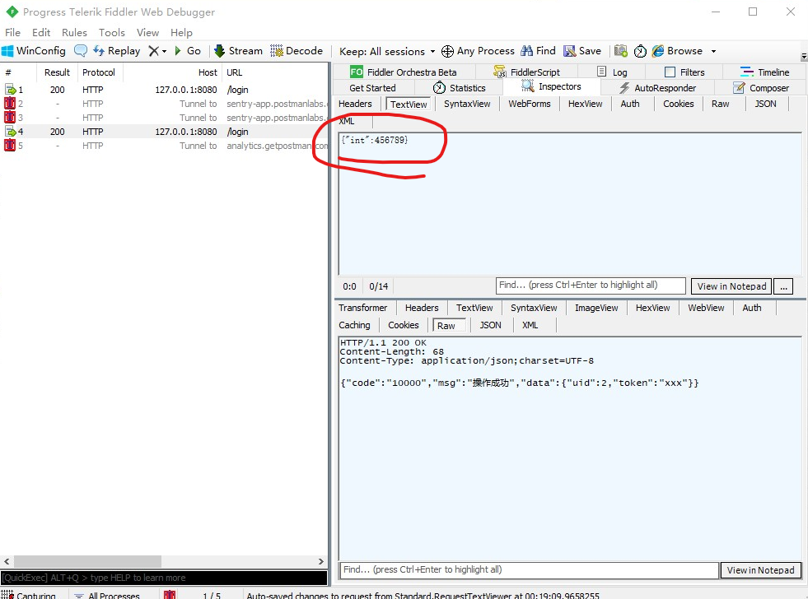Open the Get Started tab

click(x=372, y=88)
